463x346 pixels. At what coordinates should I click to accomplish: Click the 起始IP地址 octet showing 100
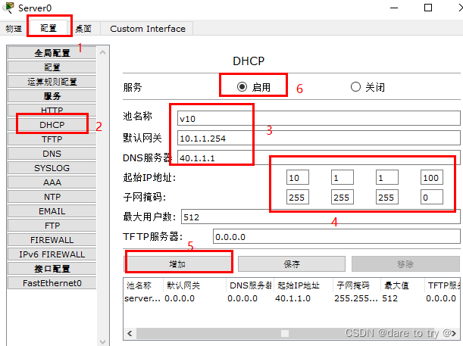pos(432,177)
